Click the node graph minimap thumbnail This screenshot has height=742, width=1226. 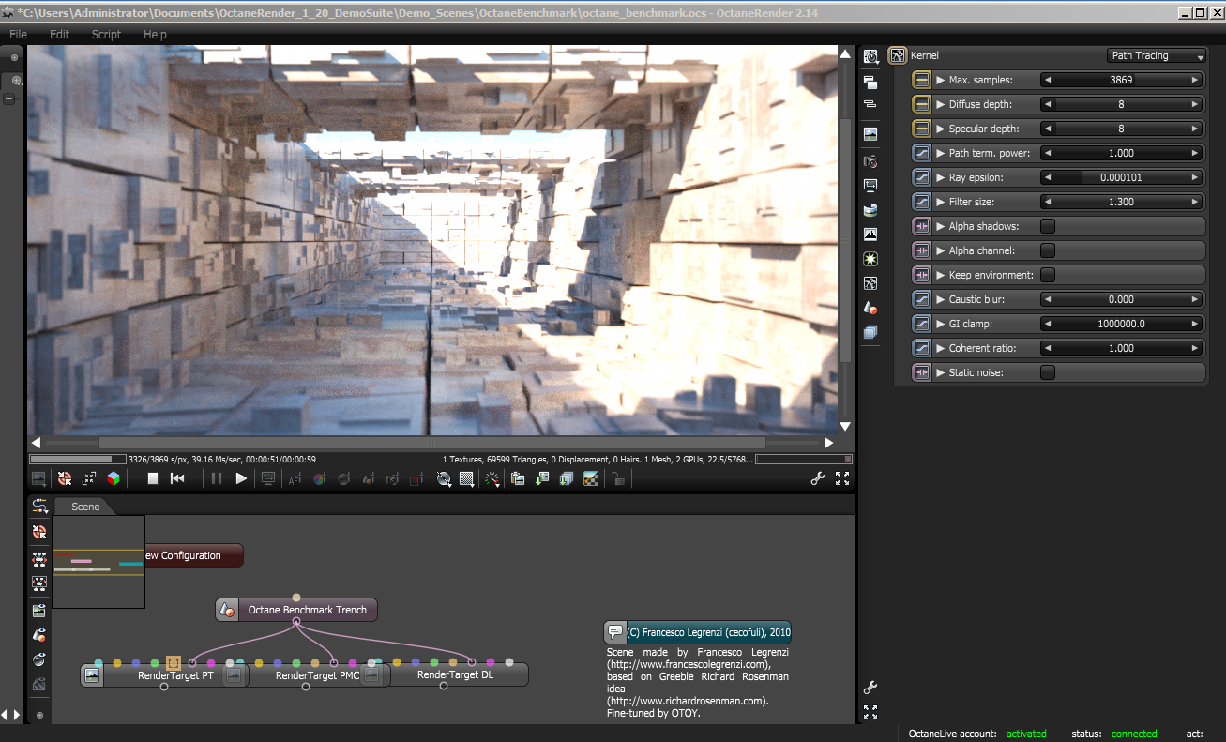click(x=98, y=561)
